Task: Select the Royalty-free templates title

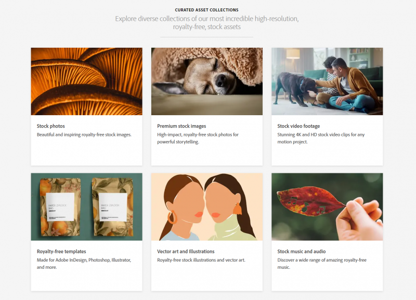Action: (x=61, y=252)
